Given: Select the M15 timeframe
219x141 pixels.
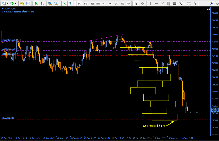Looking at the screenshot, I should click(x=92, y=3).
